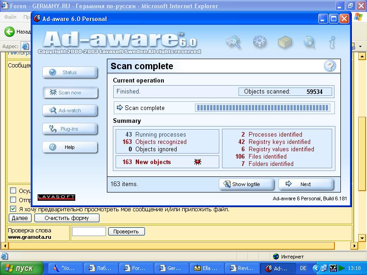Click the taskbar clock showing 13:18

point(354,268)
